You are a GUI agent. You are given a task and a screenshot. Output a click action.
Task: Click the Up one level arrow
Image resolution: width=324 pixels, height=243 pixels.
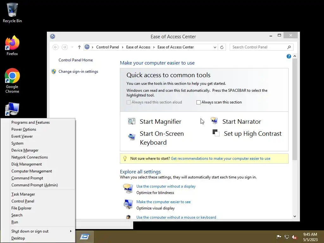click(79, 47)
